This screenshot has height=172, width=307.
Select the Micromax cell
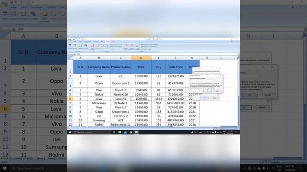click(99, 103)
